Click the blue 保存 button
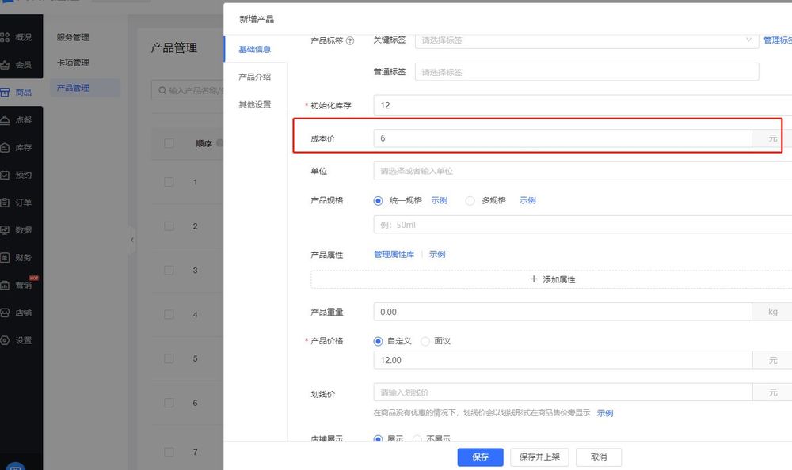The width and height of the screenshot is (792, 470). coord(480,457)
